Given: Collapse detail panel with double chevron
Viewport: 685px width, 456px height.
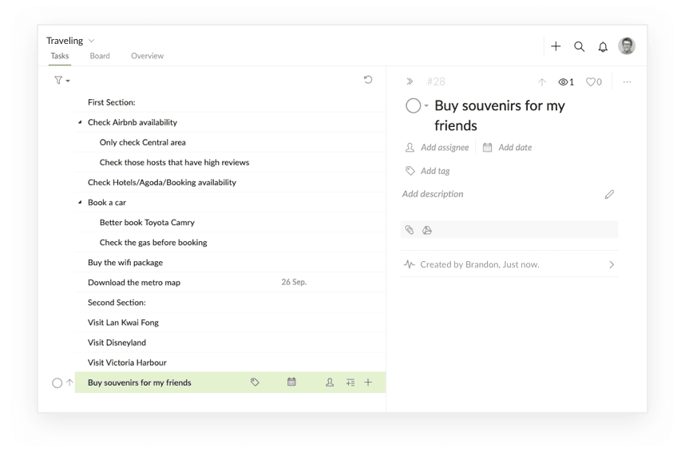Looking at the screenshot, I should pyautogui.click(x=410, y=81).
